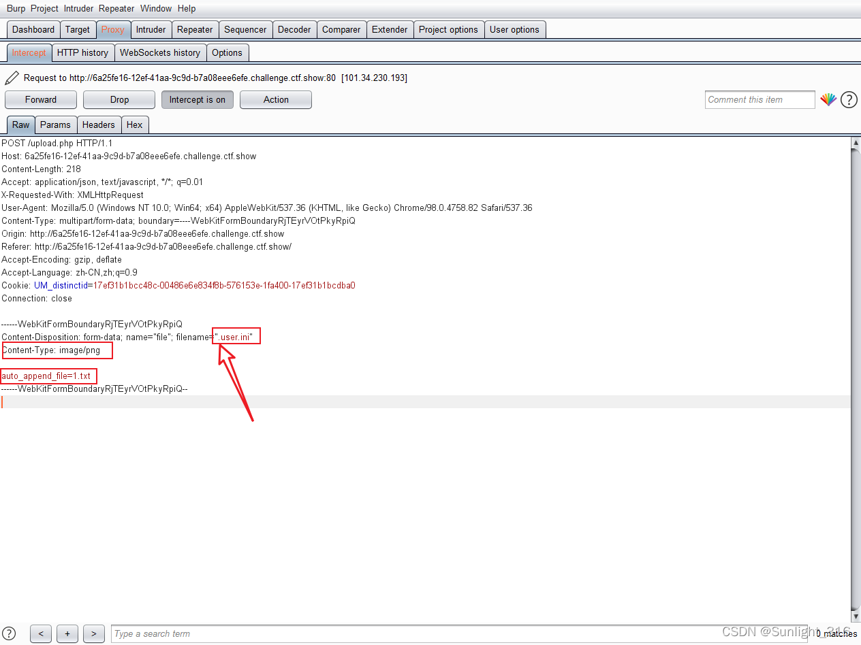This screenshot has width=861, height=645.
Task: Switch to the Dashboard tab
Action: 33,29
